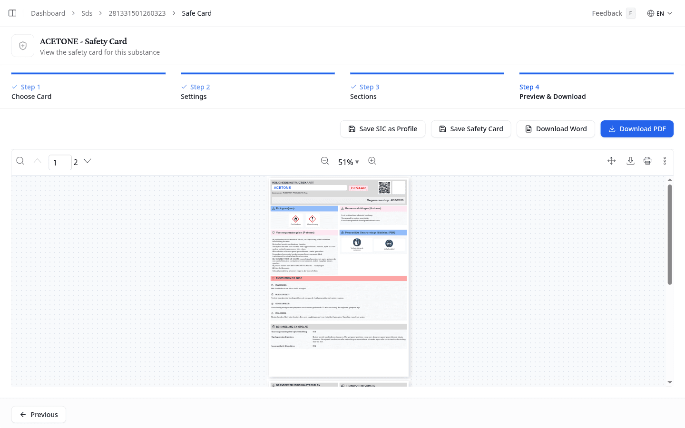The image size is (685, 428).
Task: Switch to Step 2 Settings
Action: (194, 91)
